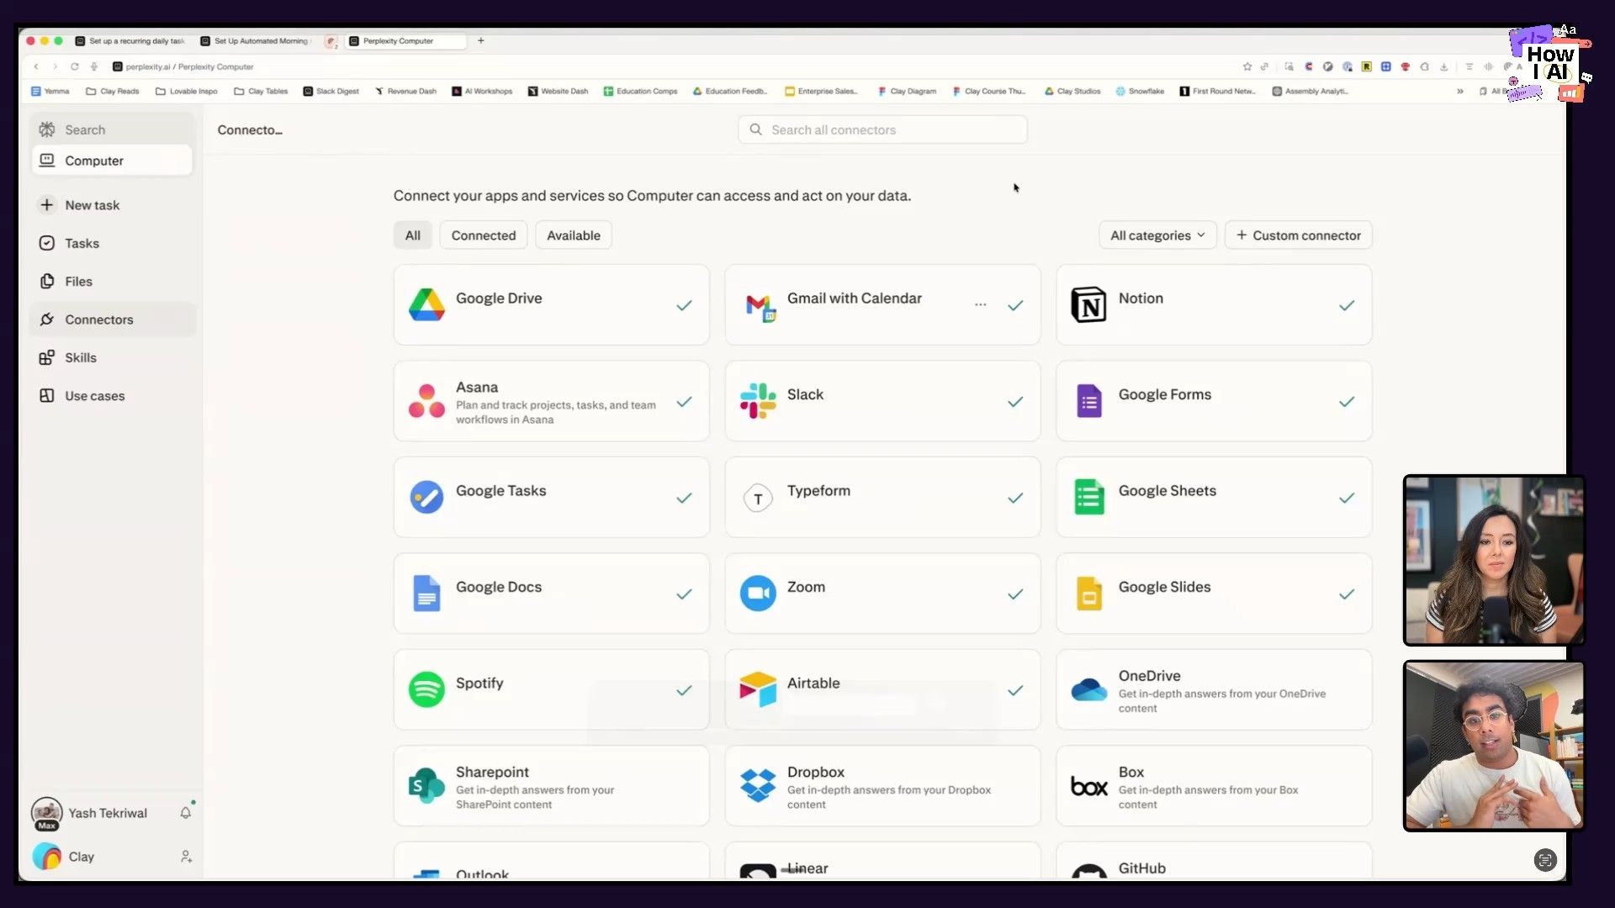Image resolution: width=1615 pixels, height=908 pixels.
Task: Click the OneDrive cloud icon
Action: (x=1089, y=690)
